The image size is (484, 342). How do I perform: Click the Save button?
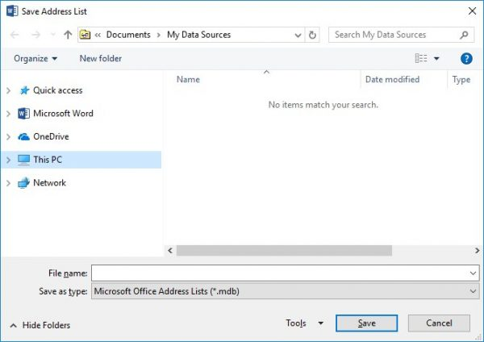[x=367, y=323]
